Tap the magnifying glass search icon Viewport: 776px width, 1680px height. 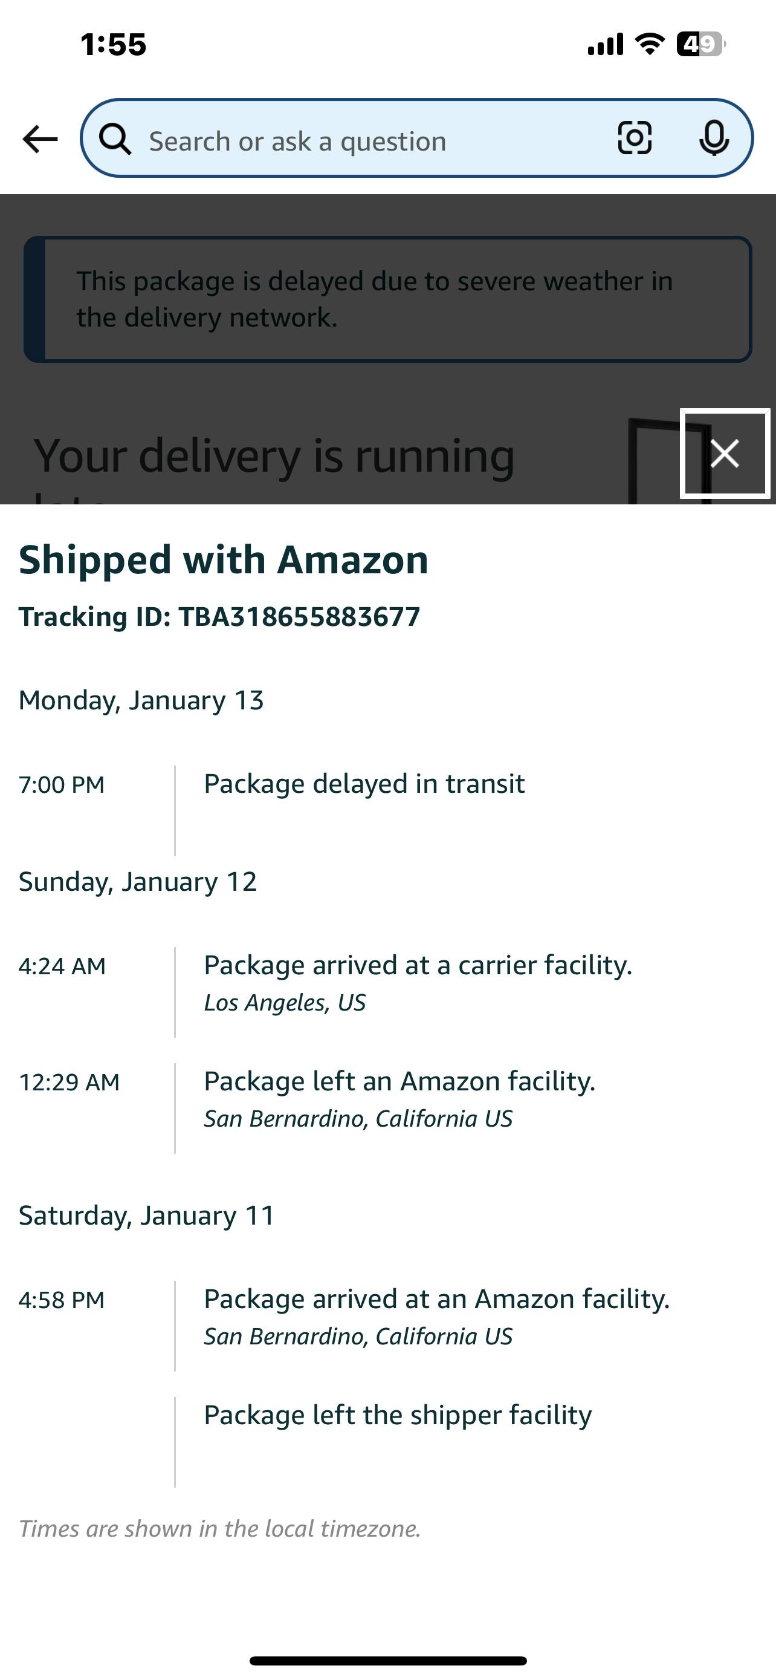tap(115, 140)
